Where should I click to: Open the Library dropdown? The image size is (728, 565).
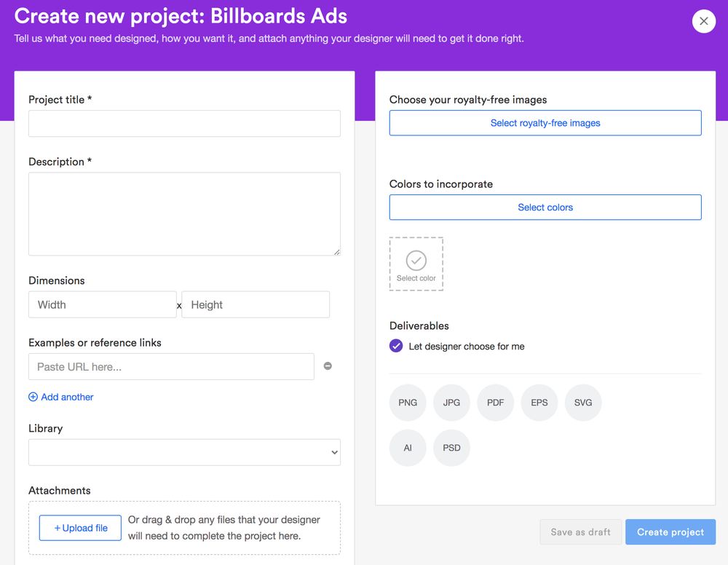point(184,452)
